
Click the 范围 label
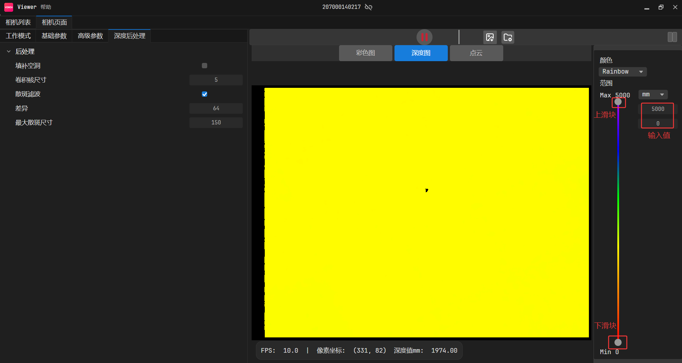tap(606, 83)
